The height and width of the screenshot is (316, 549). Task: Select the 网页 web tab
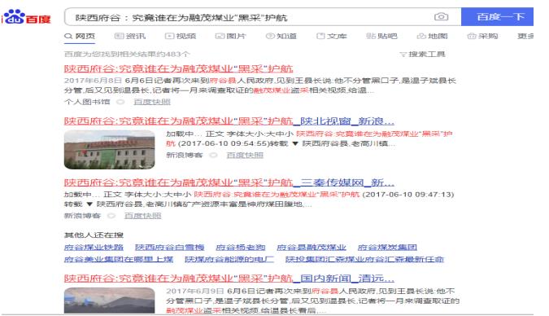coord(80,36)
